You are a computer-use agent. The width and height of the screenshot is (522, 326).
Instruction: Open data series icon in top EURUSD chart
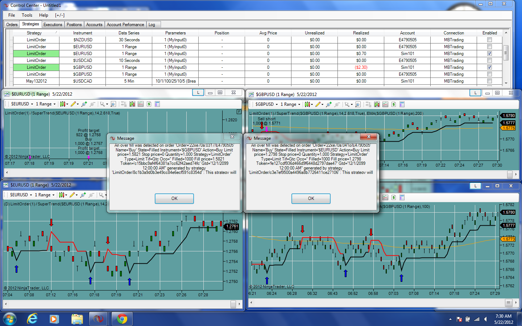[132, 104]
